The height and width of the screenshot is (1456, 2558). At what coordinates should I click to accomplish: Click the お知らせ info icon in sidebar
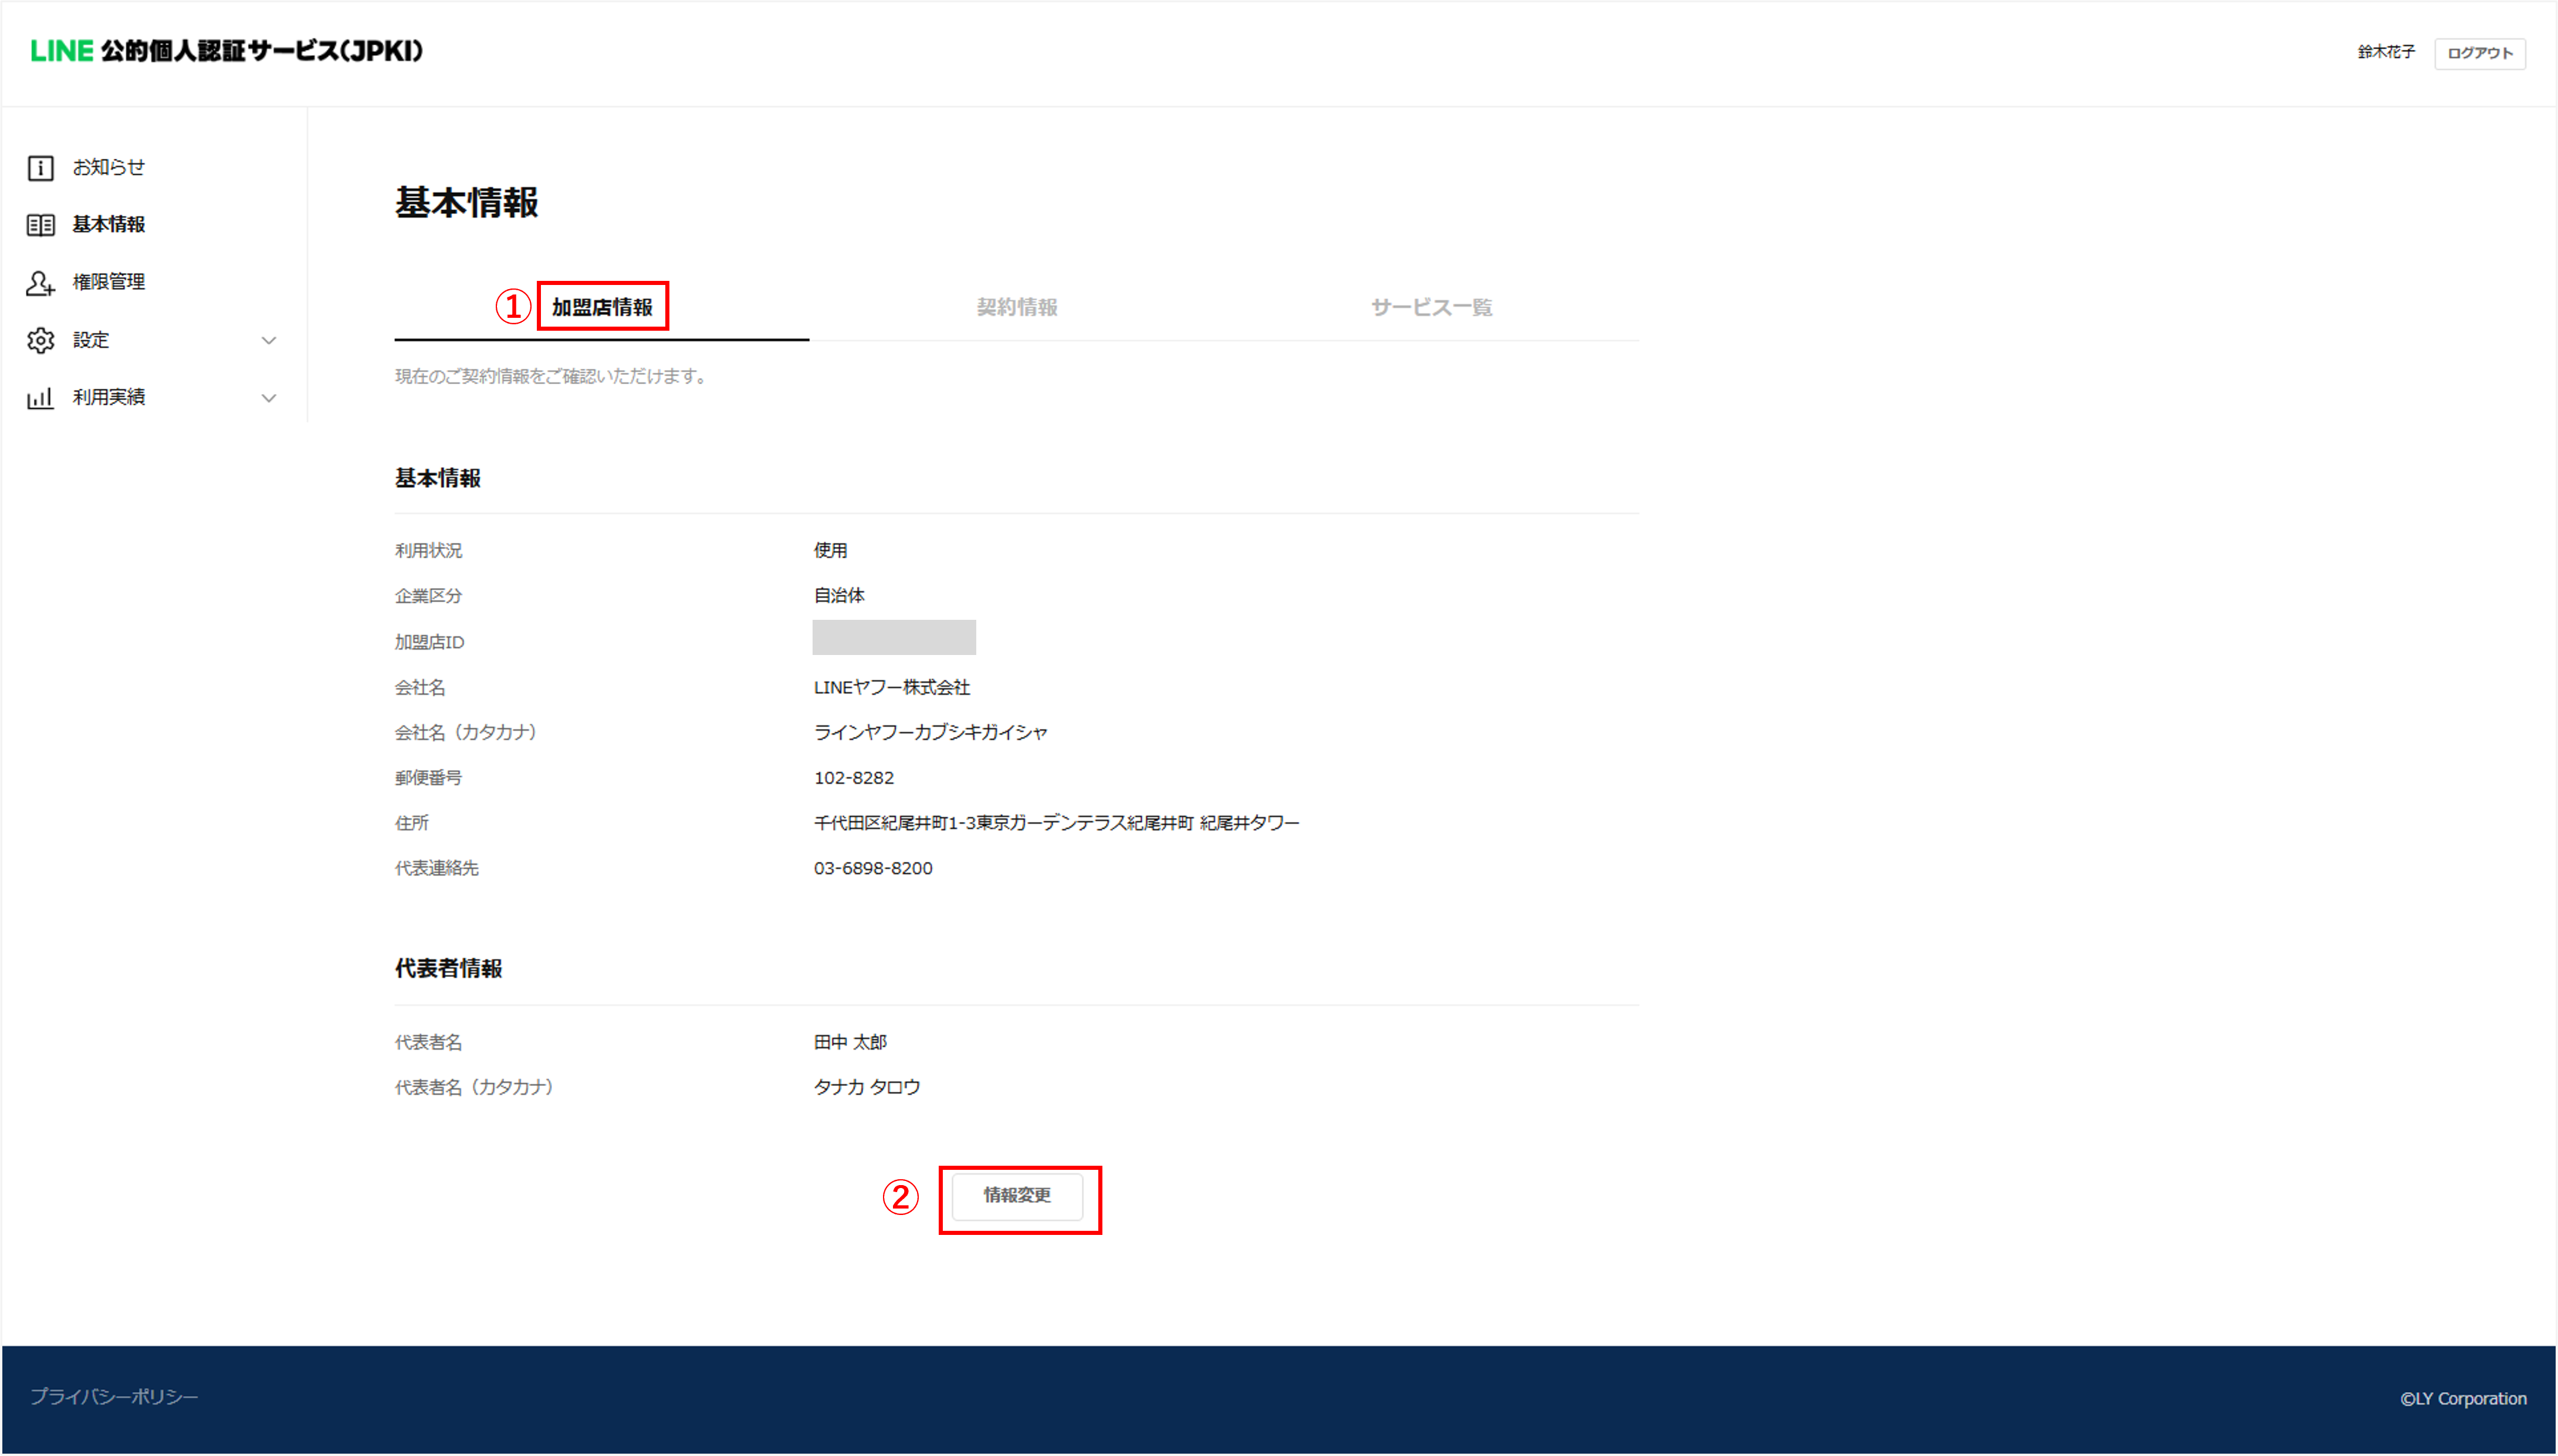(40, 168)
